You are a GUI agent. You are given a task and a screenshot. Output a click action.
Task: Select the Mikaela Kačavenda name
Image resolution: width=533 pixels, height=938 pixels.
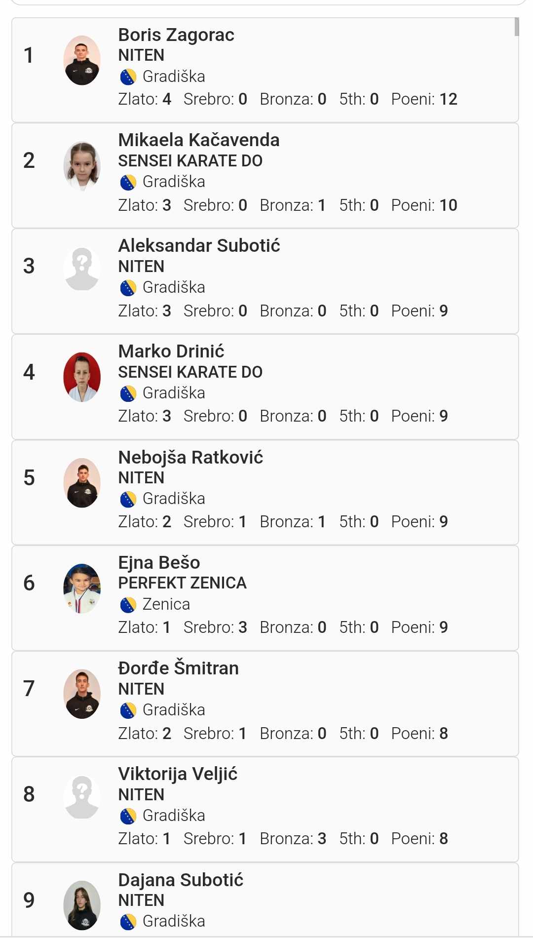click(x=199, y=140)
